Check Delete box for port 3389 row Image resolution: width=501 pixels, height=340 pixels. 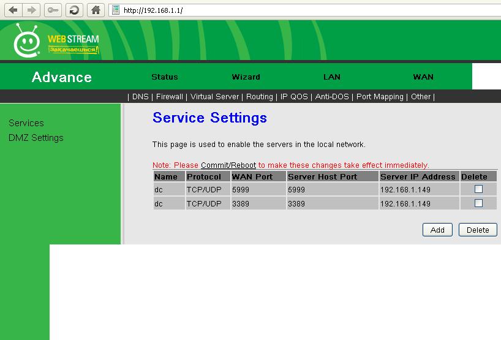[x=478, y=203]
